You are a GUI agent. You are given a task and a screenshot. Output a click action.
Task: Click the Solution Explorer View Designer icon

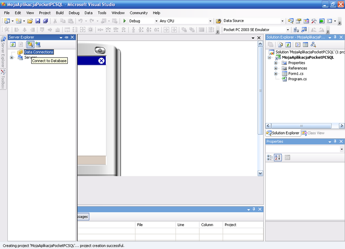click(x=305, y=45)
